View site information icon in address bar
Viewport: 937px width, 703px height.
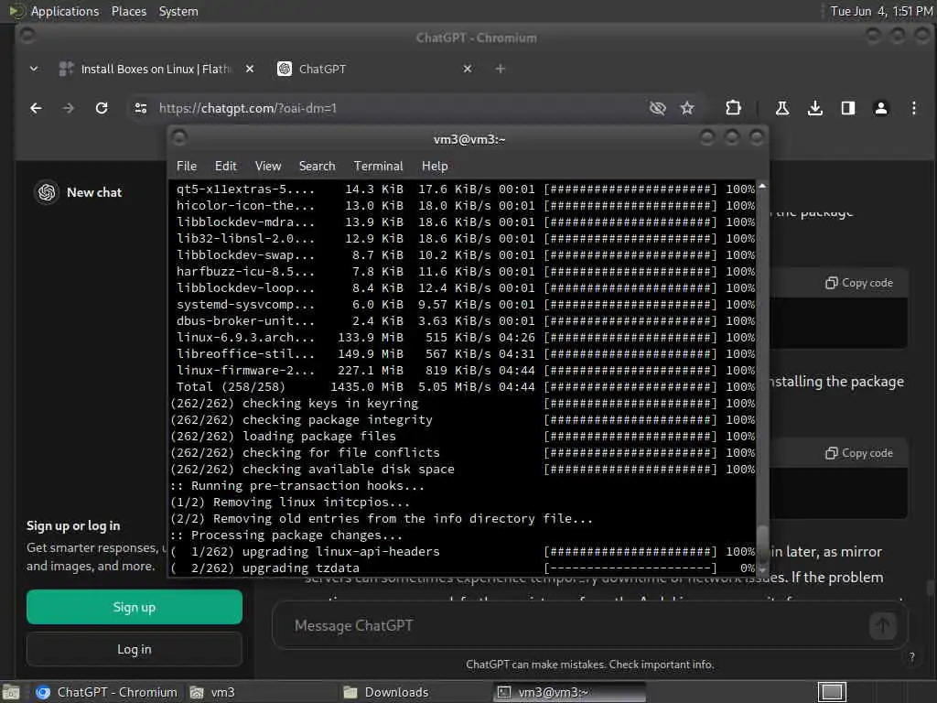click(x=141, y=108)
